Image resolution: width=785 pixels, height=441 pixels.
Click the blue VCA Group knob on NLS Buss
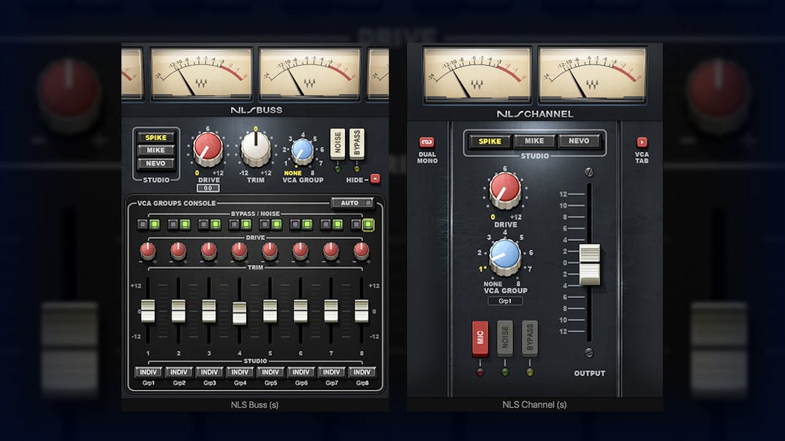pyautogui.click(x=302, y=150)
